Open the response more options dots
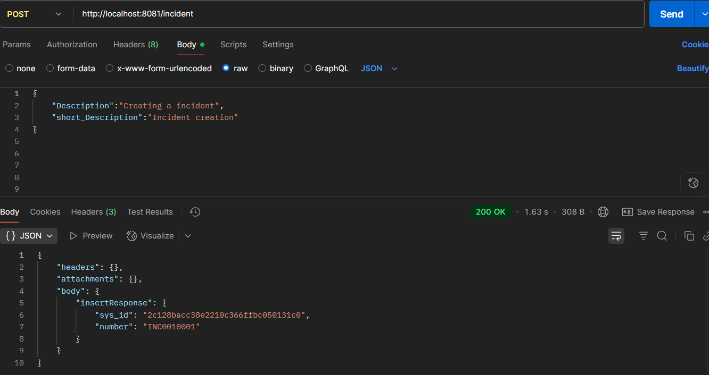The width and height of the screenshot is (709, 375). [x=706, y=212]
